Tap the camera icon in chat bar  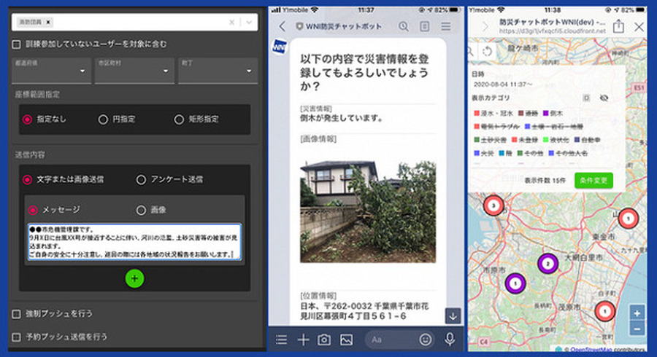pos(324,340)
